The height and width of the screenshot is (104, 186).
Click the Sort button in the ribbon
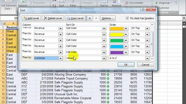[x=61, y=4]
